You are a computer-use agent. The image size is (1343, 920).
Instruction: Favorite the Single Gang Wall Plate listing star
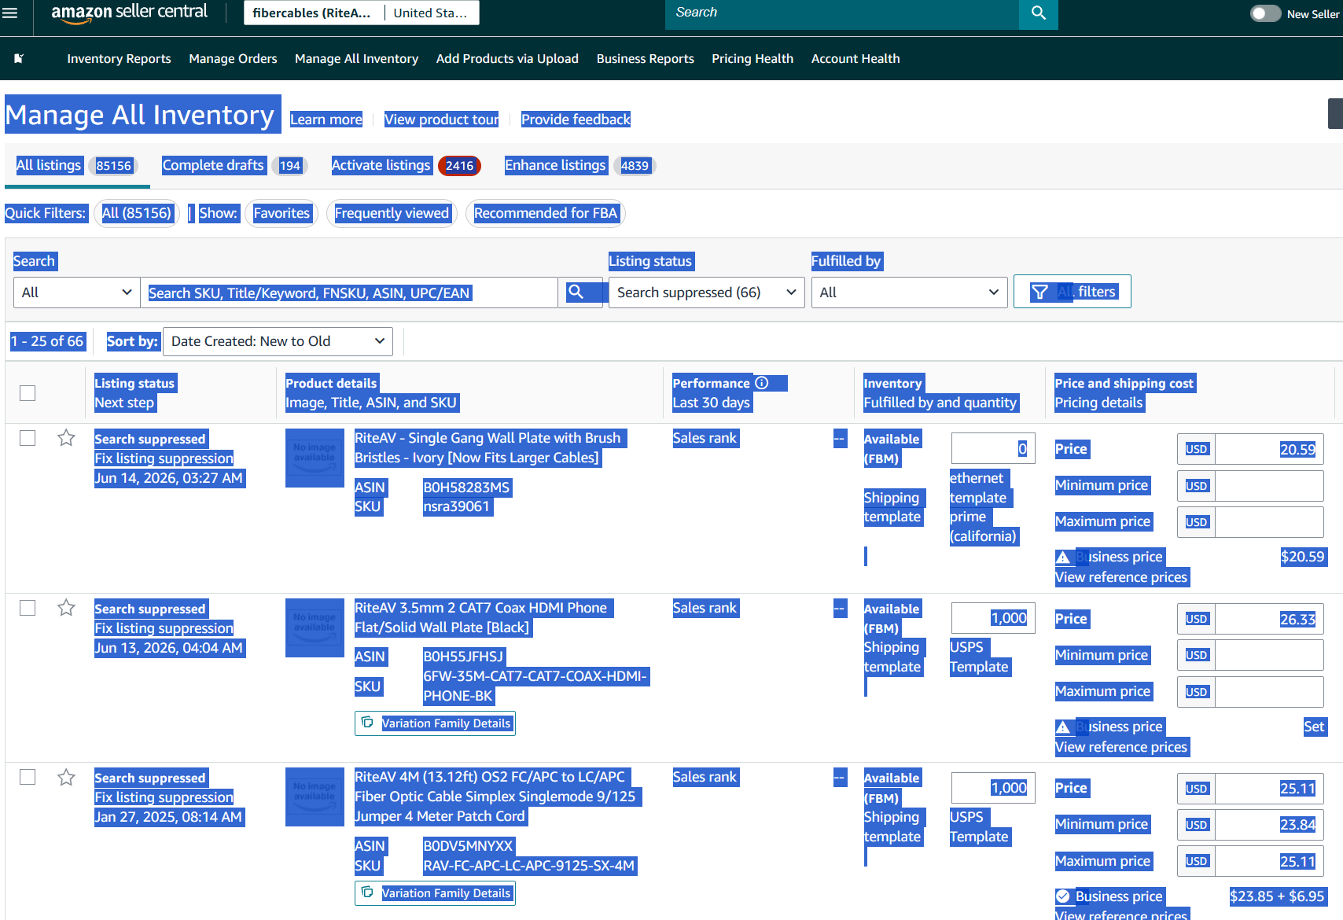click(x=66, y=438)
